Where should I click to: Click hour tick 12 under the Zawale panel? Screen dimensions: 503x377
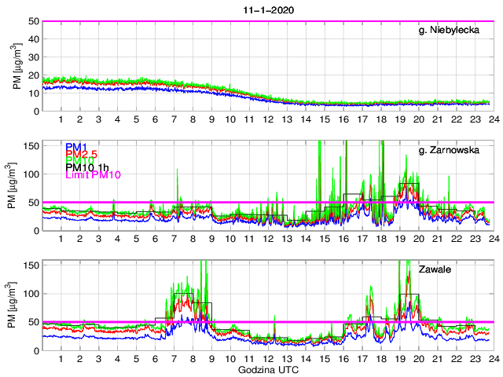click(267, 358)
